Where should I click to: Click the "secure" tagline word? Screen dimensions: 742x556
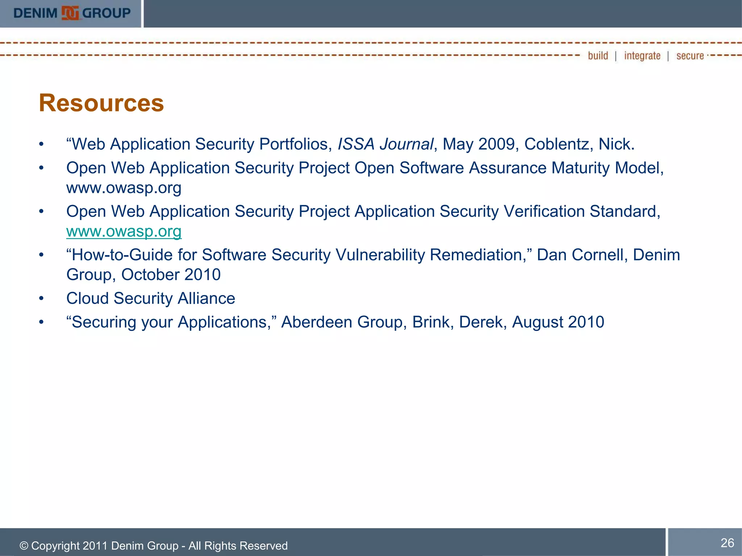(x=690, y=56)
